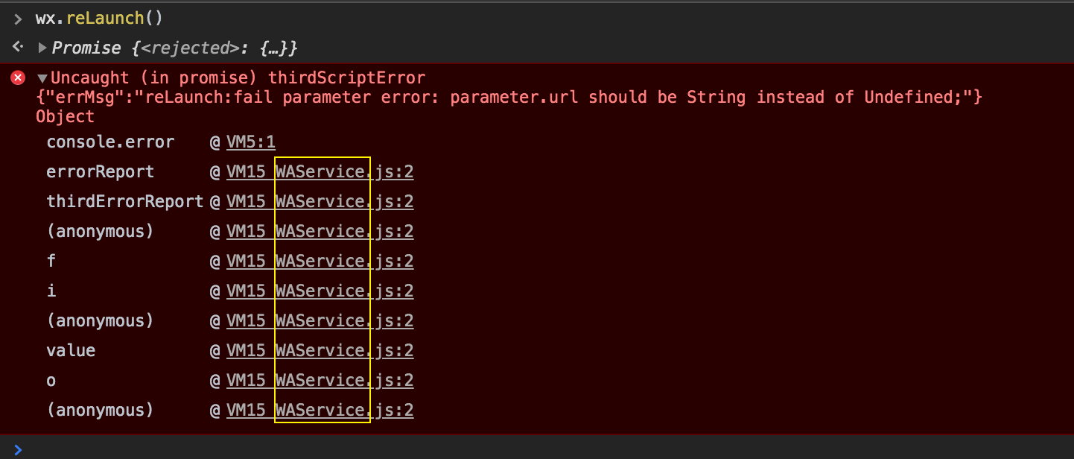Click the red error icon
The height and width of the screenshot is (459, 1074).
click(18, 78)
